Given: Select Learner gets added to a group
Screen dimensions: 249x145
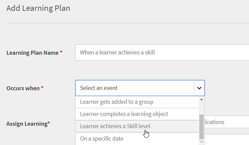Looking at the screenshot, I should 137,102.
